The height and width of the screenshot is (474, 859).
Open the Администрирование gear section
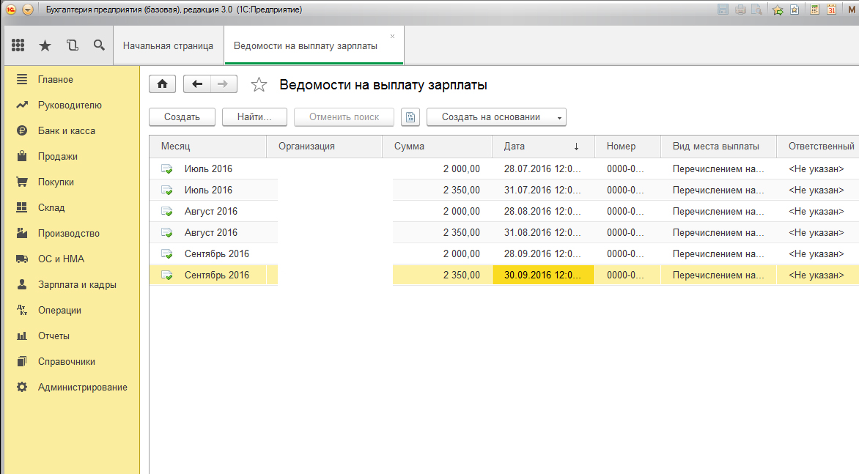click(82, 388)
